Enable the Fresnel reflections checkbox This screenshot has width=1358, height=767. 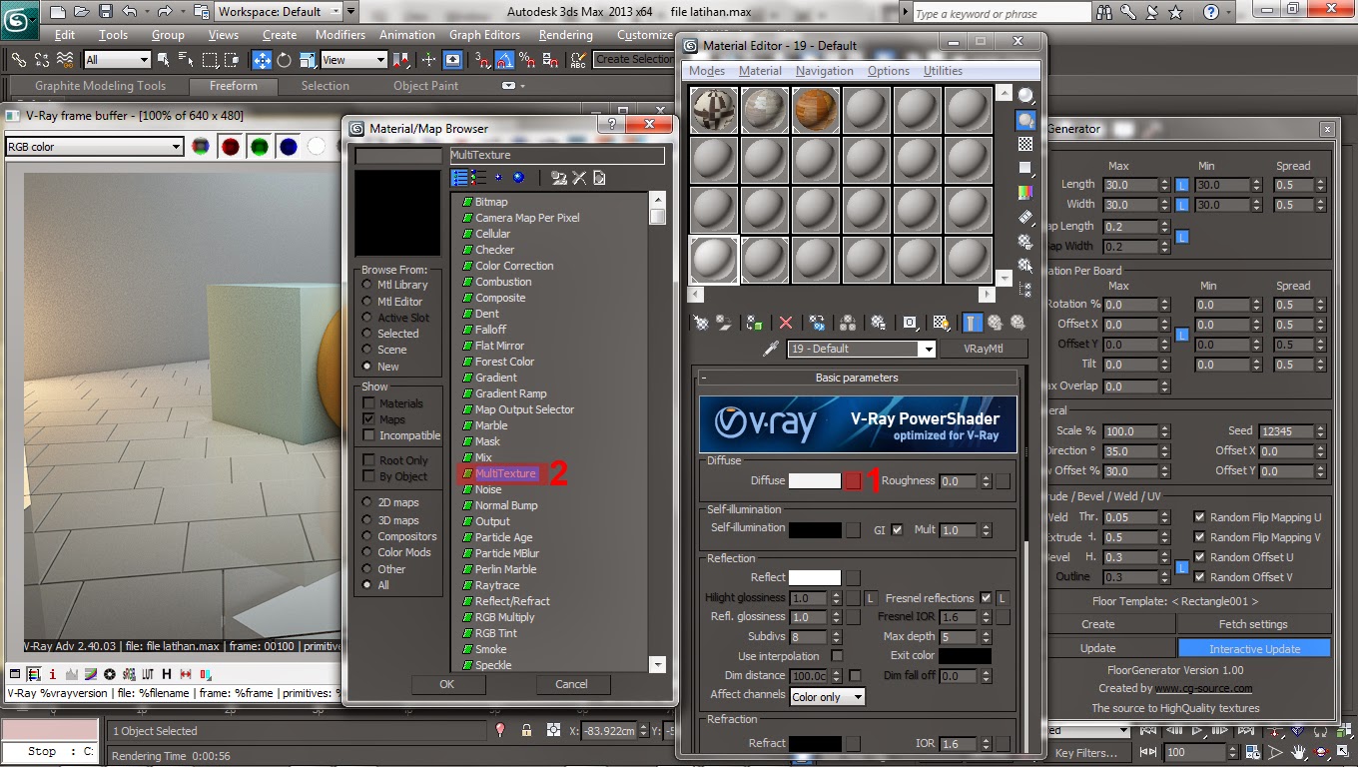(986, 597)
